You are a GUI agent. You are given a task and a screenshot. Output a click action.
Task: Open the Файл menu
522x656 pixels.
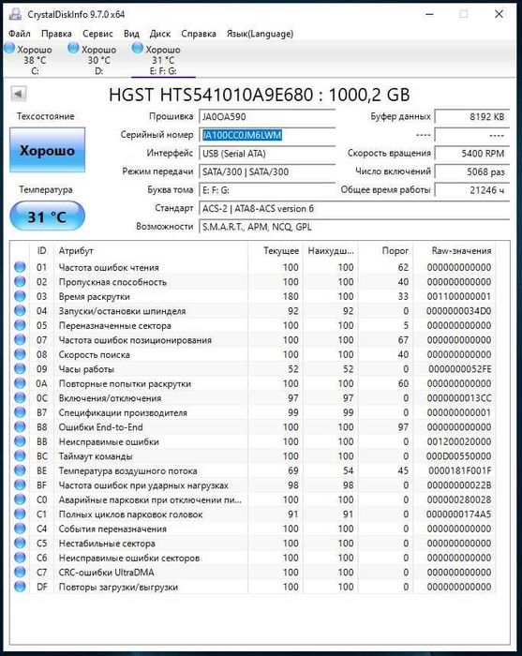[x=20, y=34]
